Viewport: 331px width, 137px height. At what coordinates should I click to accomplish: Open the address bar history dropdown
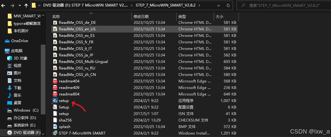pyautogui.click(x=219, y=6)
